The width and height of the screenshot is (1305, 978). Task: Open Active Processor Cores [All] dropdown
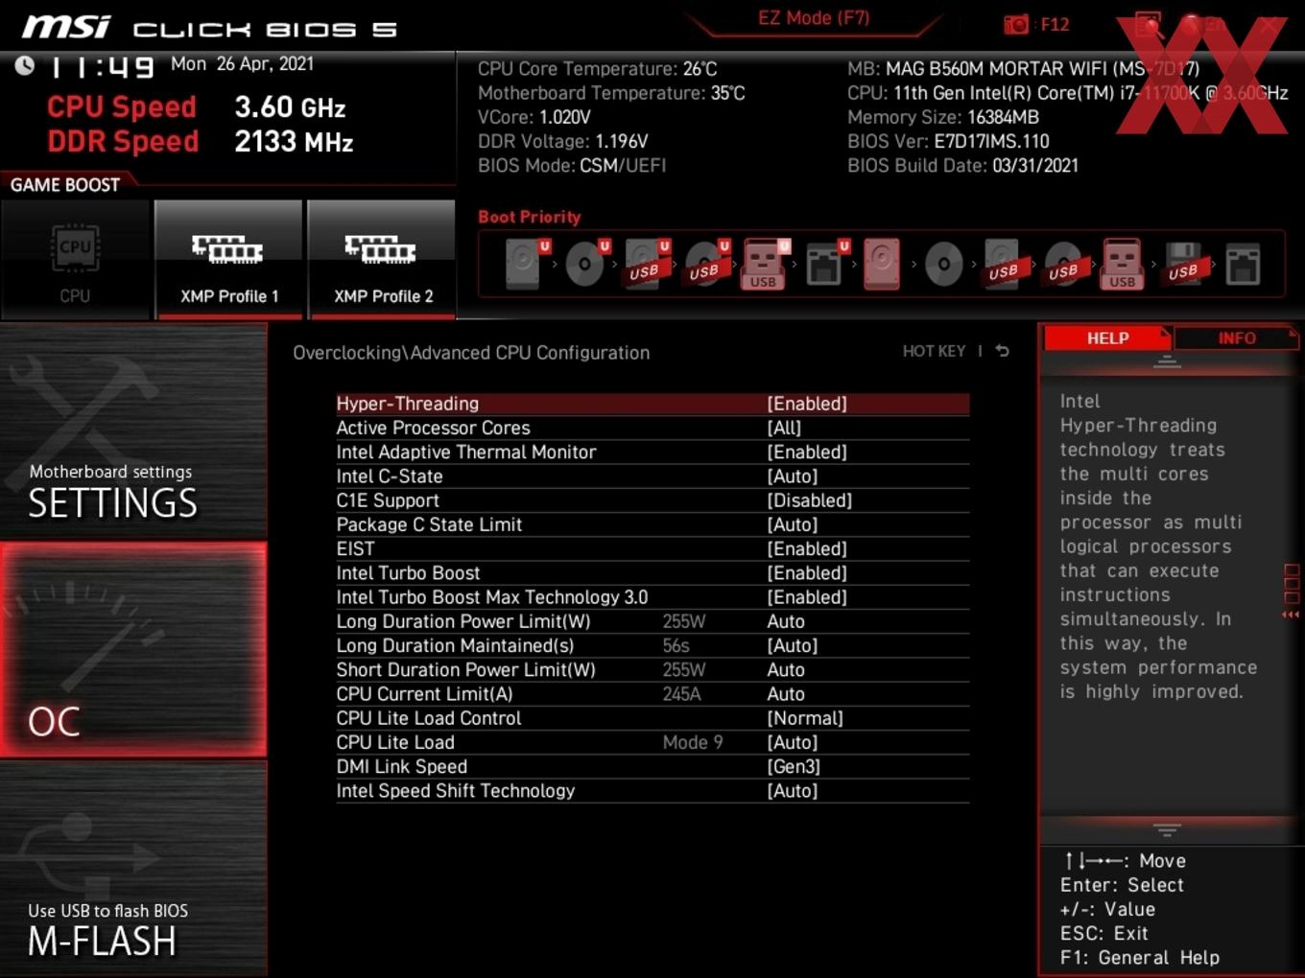click(784, 428)
